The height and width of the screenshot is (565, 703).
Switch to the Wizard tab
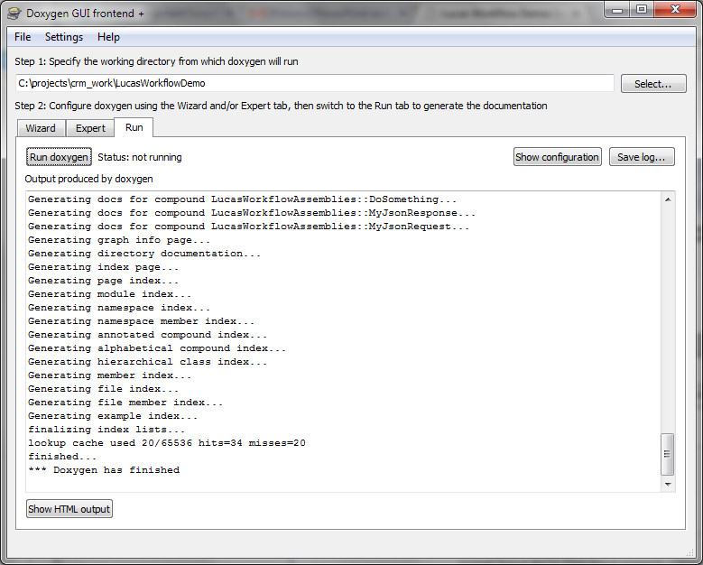41,128
